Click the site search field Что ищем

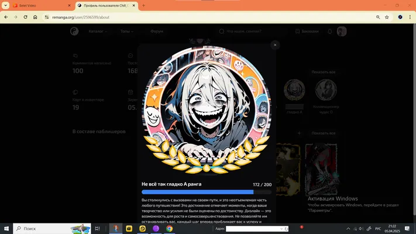[252, 32]
